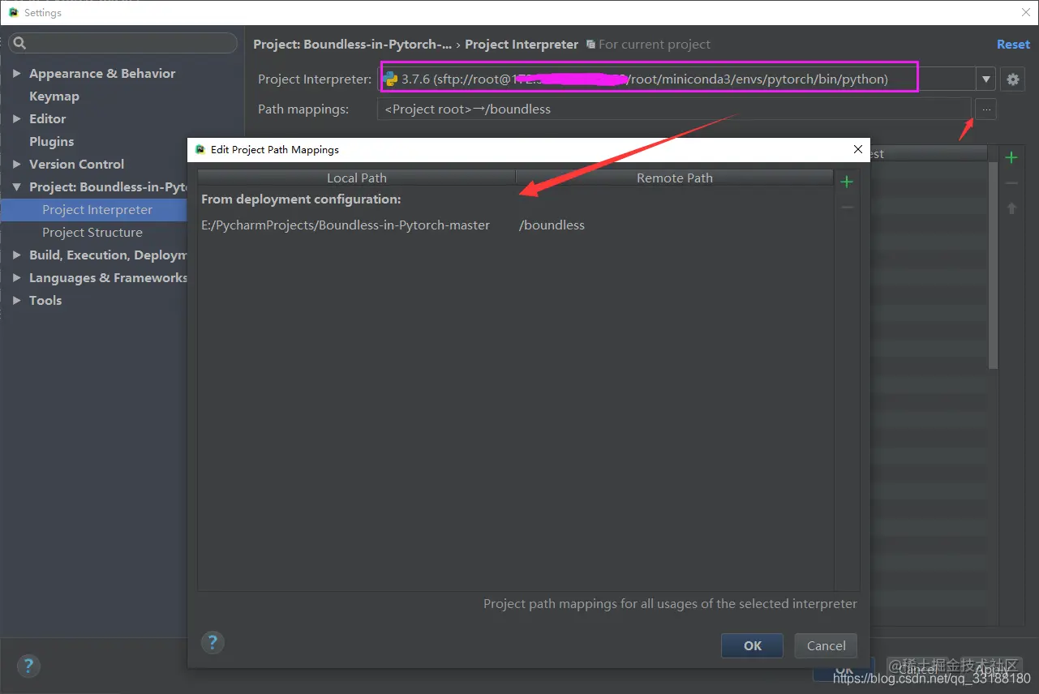Add a package with the Settings green plus
1039x694 pixels.
click(1011, 157)
